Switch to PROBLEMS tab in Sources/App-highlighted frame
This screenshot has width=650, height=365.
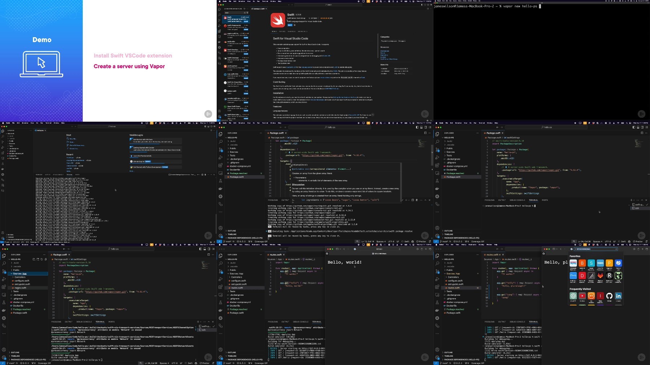56,322
